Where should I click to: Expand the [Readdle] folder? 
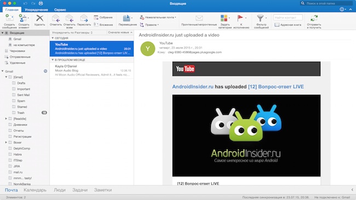[6, 119]
